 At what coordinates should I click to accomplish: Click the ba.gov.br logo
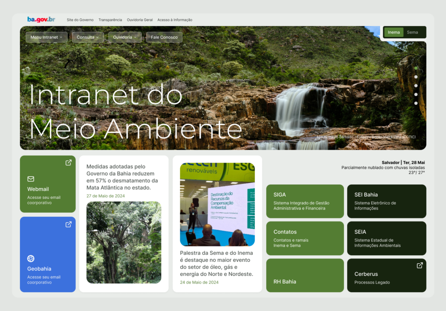coord(41,20)
